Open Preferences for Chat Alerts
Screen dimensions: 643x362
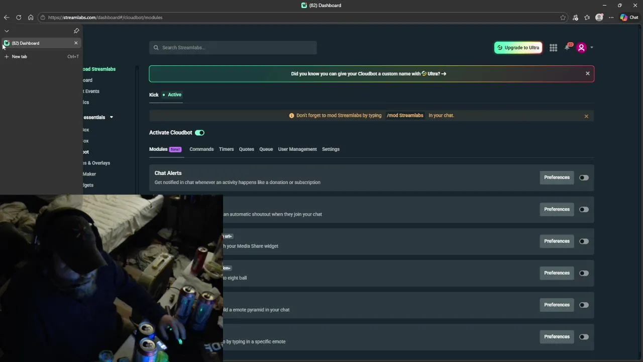(x=557, y=177)
